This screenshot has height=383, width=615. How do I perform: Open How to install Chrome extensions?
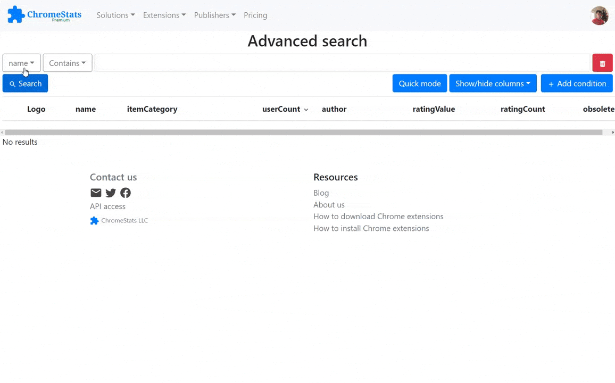[371, 228]
